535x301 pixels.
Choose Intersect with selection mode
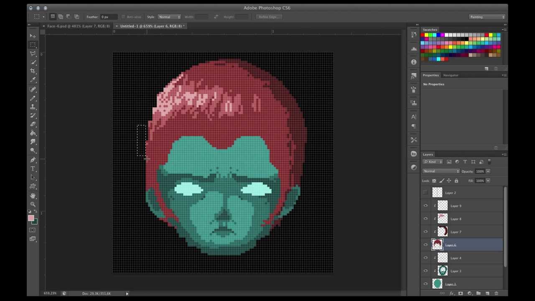tap(76, 17)
